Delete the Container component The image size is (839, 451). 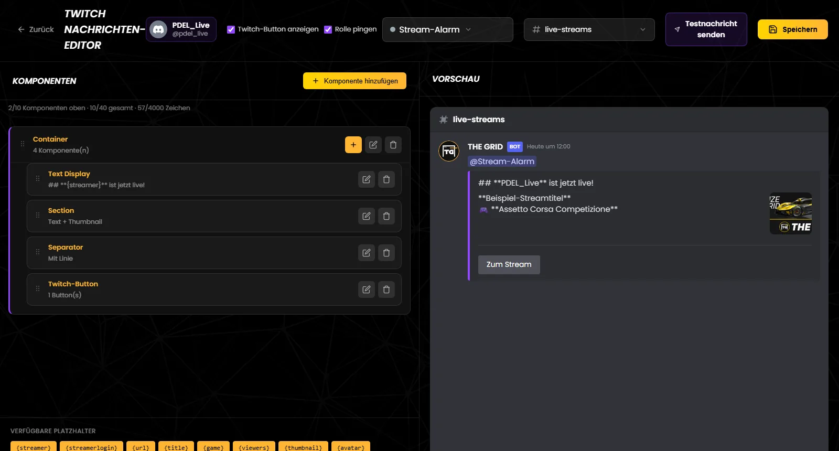[x=393, y=145]
